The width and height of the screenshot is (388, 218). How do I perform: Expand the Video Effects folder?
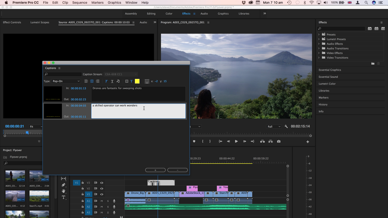pos(319,53)
